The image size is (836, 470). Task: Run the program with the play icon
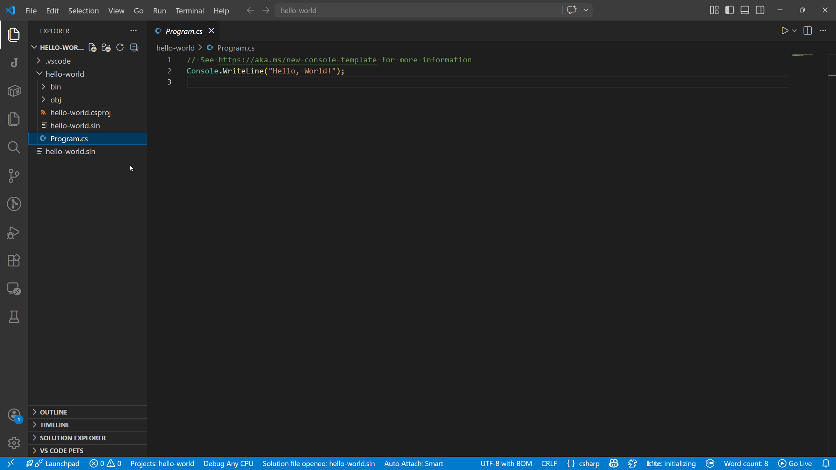click(x=784, y=31)
